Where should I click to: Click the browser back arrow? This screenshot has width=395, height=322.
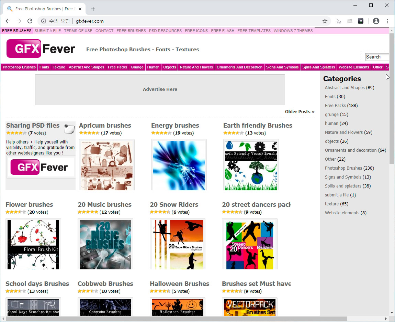coord(8,21)
